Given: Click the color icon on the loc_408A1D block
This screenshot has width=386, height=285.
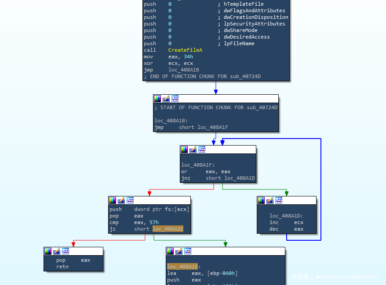Looking at the screenshot, I should coord(261,200).
